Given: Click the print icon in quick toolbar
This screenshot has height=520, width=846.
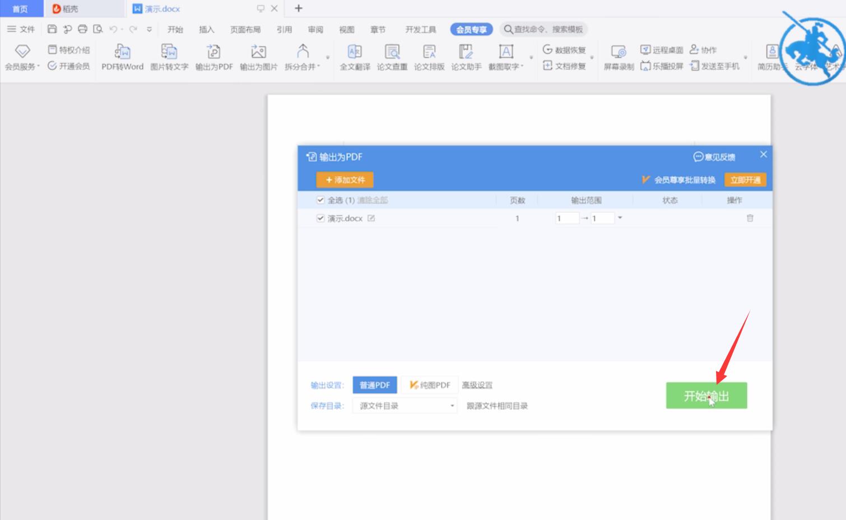Looking at the screenshot, I should [82, 29].
